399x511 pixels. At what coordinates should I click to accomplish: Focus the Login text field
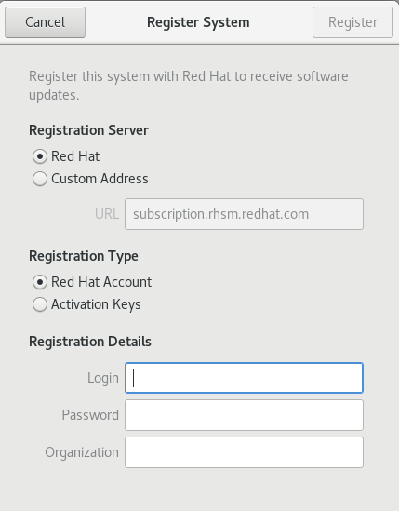click(244, 378)
